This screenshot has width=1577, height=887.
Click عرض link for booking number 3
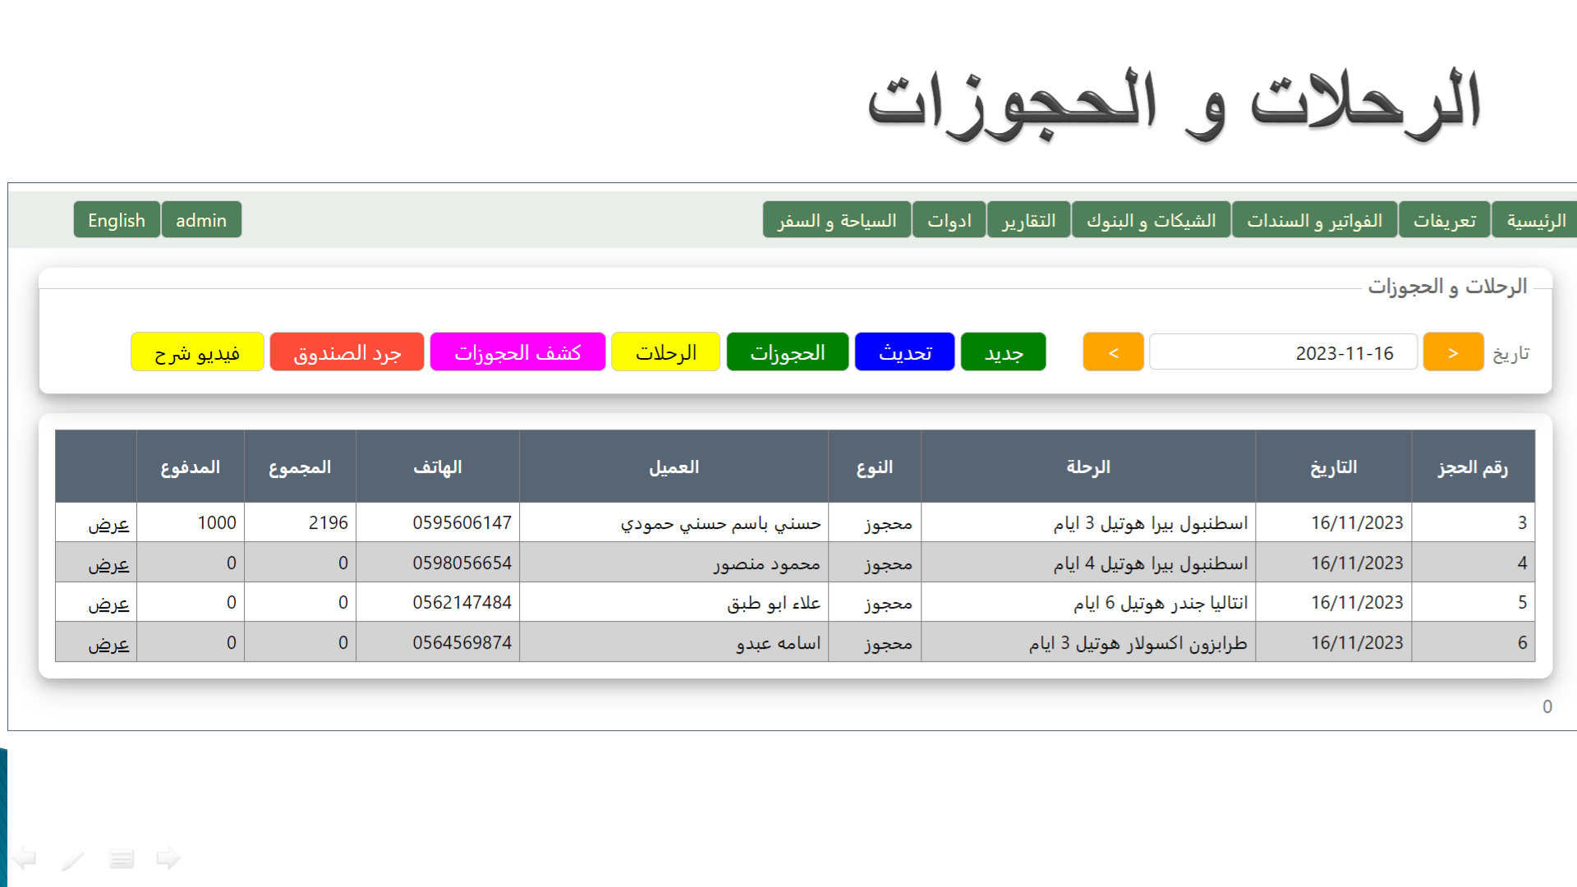tap(108, 524)
